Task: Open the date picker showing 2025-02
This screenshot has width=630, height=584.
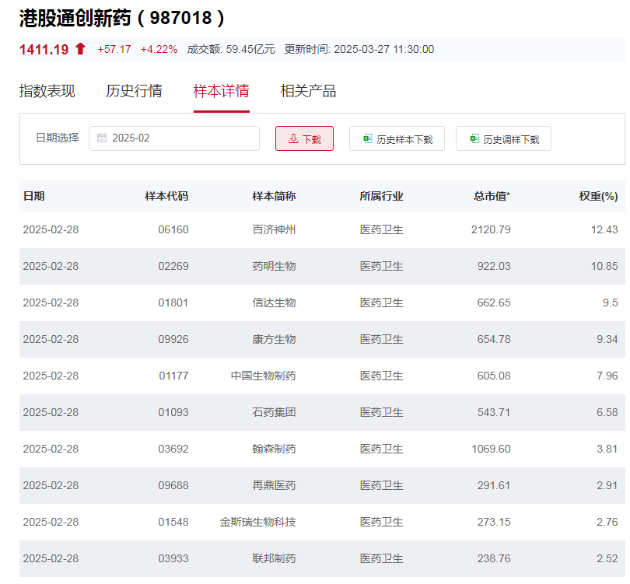Action: (174, 138)
